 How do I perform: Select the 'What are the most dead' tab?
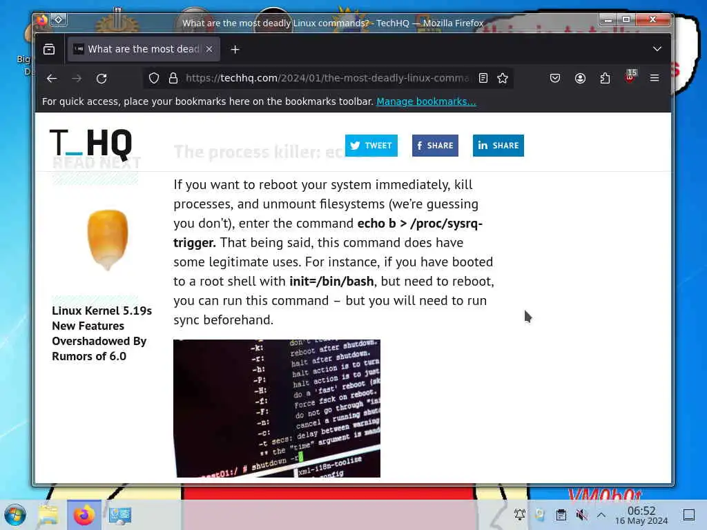click(x=144, y=49)
